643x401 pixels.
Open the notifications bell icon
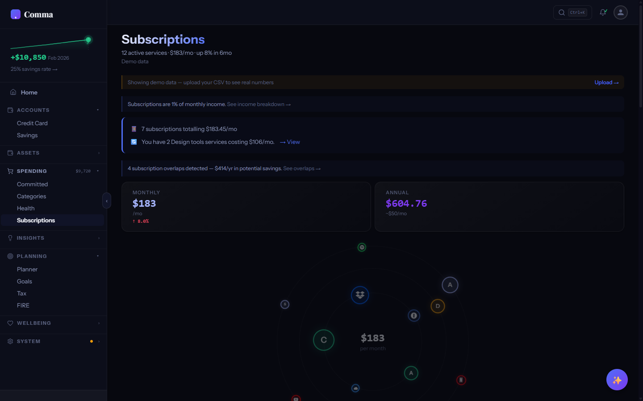click(x=603, y=12)
